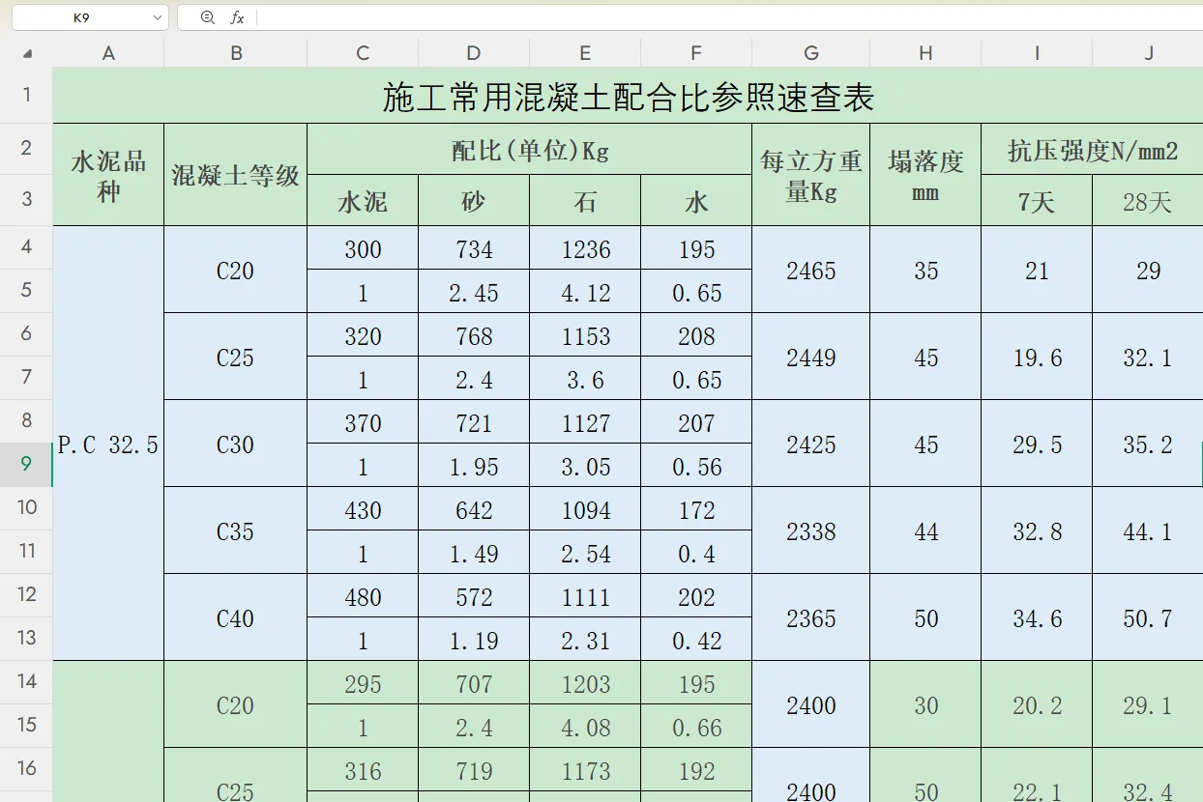The width and height of the screenshot is (1203, 802).
Task: Click row header 1
Action: (26, 95)
